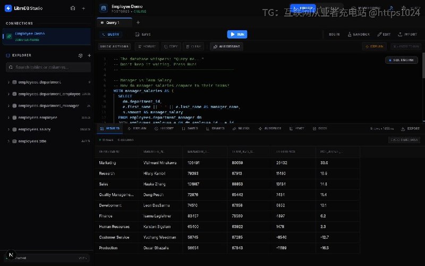The height and width of the screenshot is (266, 425).
Task: Expand the employees.department_employee table
Action: (x=8, y=94)
